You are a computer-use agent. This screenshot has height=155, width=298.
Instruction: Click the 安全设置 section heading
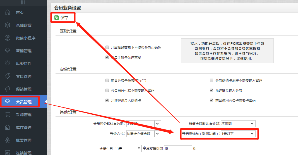(68, 69)
